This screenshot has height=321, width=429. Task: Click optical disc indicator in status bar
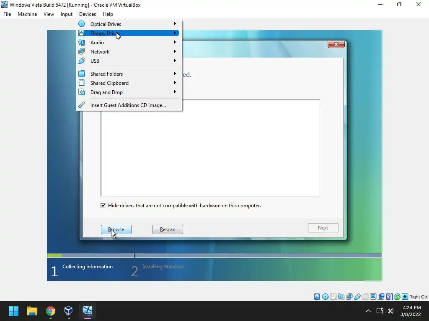pyautogui.click(x=325, y=297)
